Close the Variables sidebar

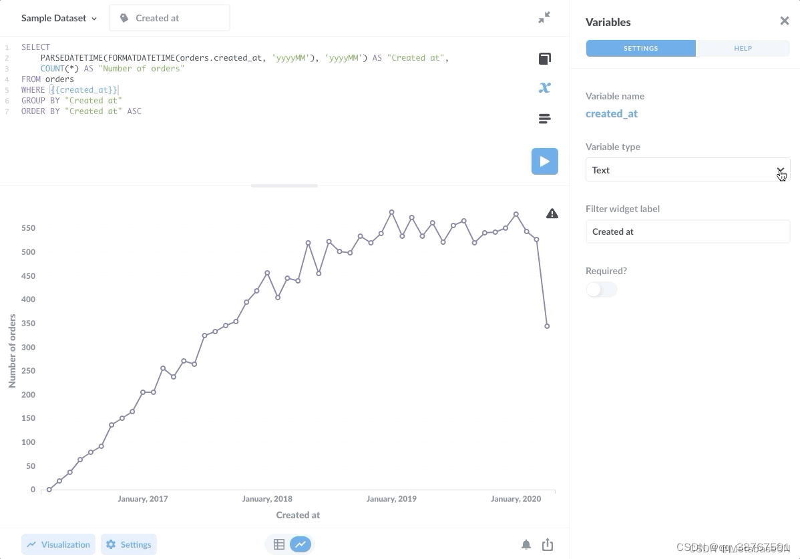click(784, 21)
